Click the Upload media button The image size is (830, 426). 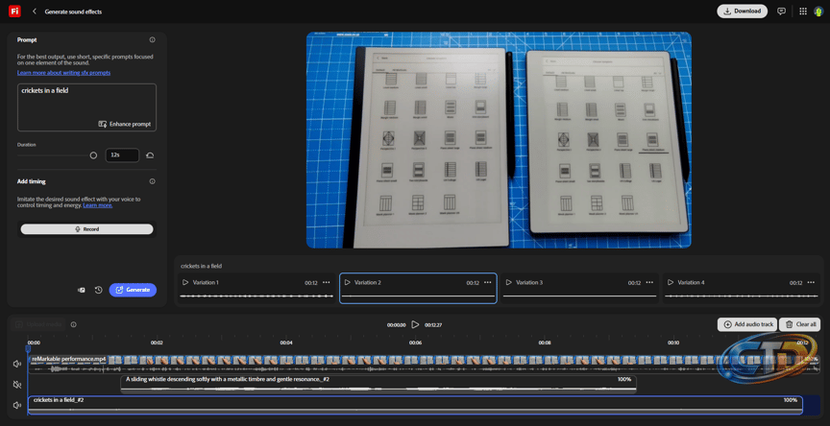click(x=39, y=324)
